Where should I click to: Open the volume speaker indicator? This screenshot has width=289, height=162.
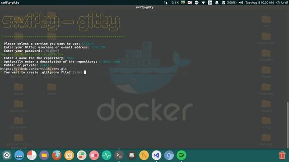tap(241, 3)
